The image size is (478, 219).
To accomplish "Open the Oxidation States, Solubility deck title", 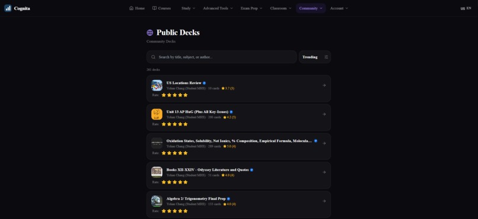I will [x=239, y=141].
